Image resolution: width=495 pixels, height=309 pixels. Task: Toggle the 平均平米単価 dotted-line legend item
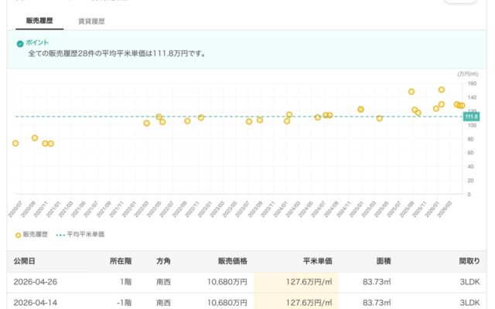(x=80, y=235)
